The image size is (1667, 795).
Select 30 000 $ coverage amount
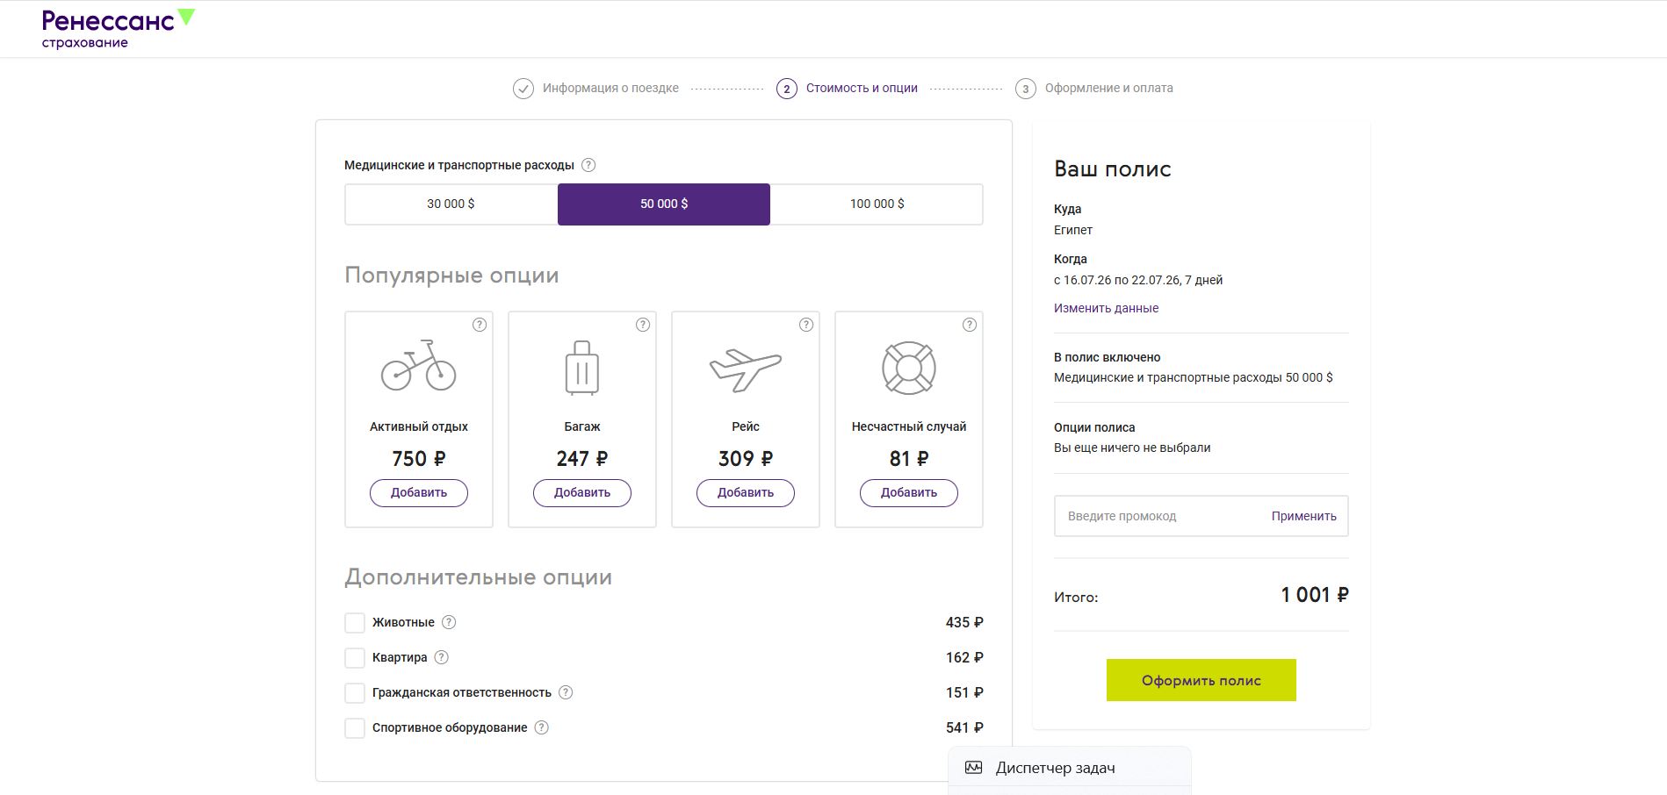coord(451,204)
